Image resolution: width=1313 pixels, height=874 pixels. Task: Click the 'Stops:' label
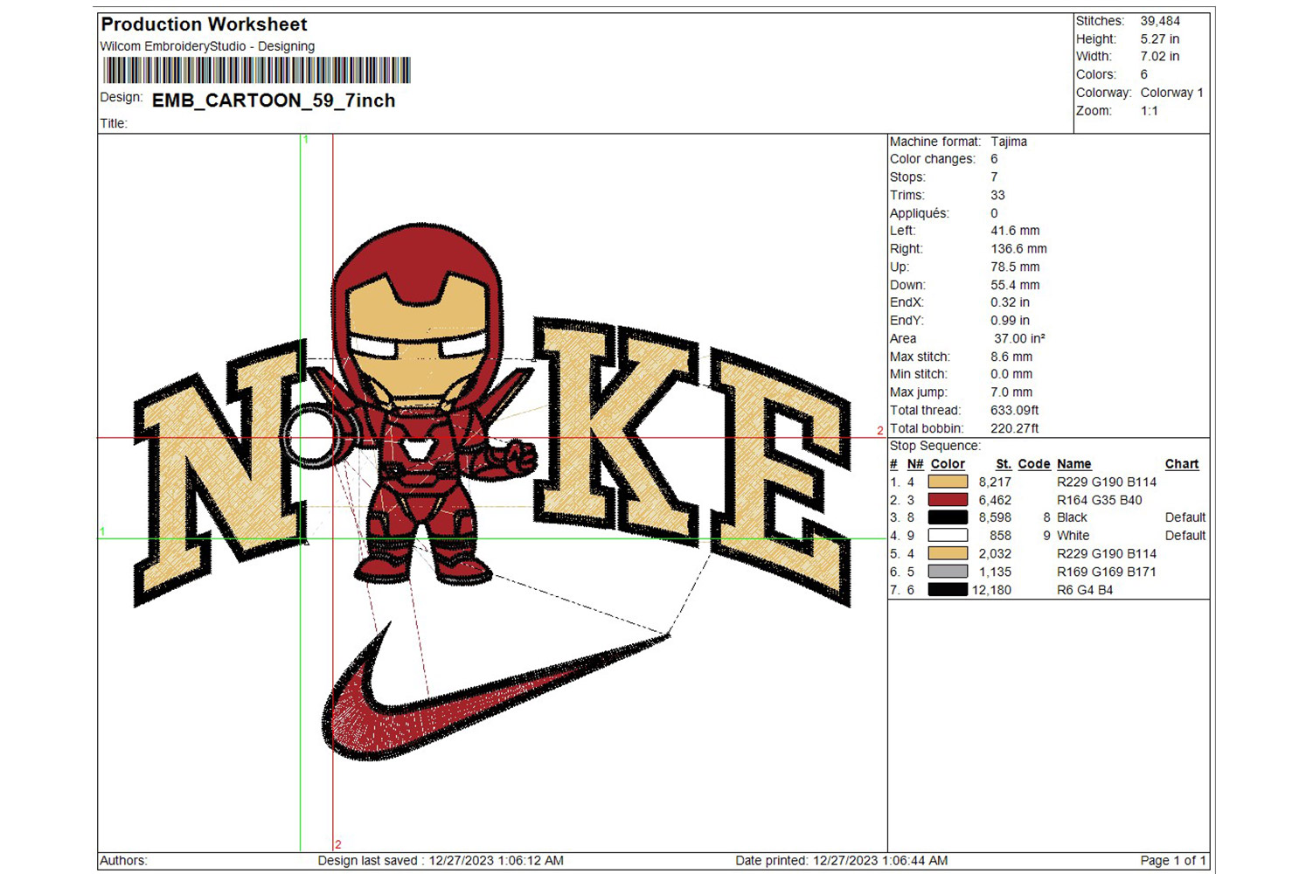[907, 177]
